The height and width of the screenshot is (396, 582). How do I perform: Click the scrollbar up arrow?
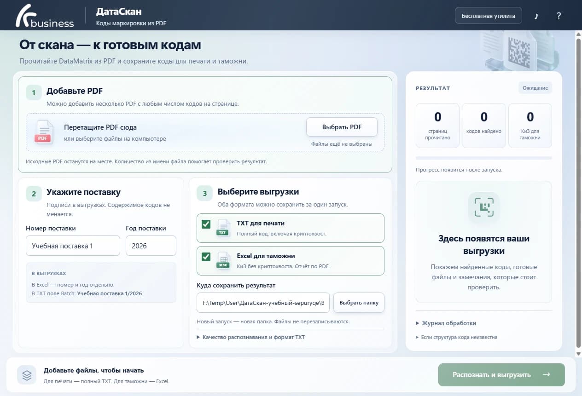[x=578, y=35]
